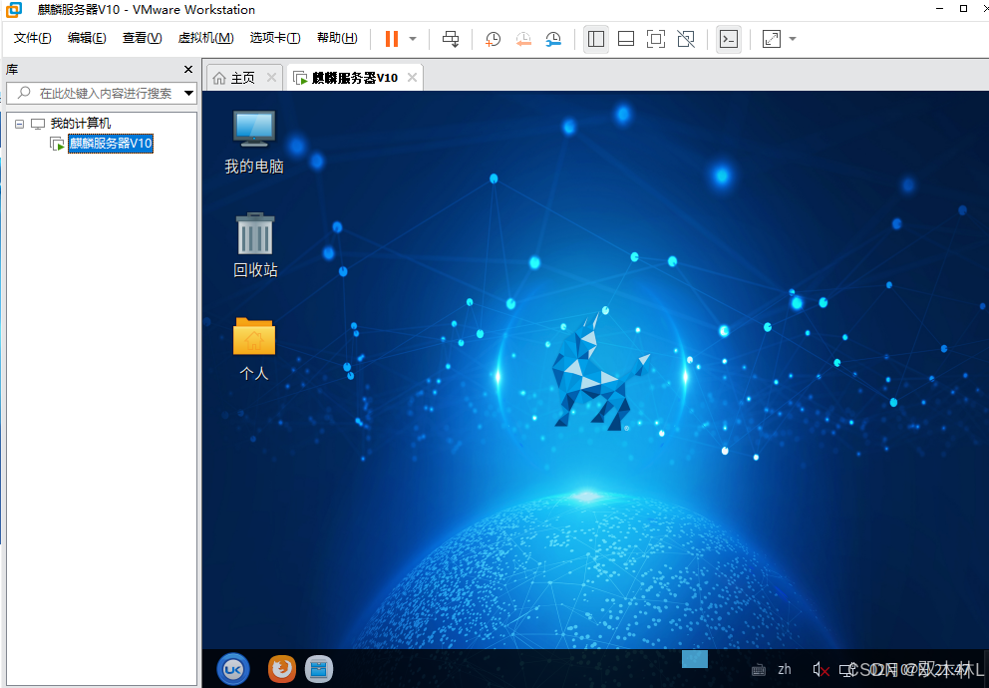Collapse the 我的计算机 tree node
The image size is (989, 688).
click(20, 125)
